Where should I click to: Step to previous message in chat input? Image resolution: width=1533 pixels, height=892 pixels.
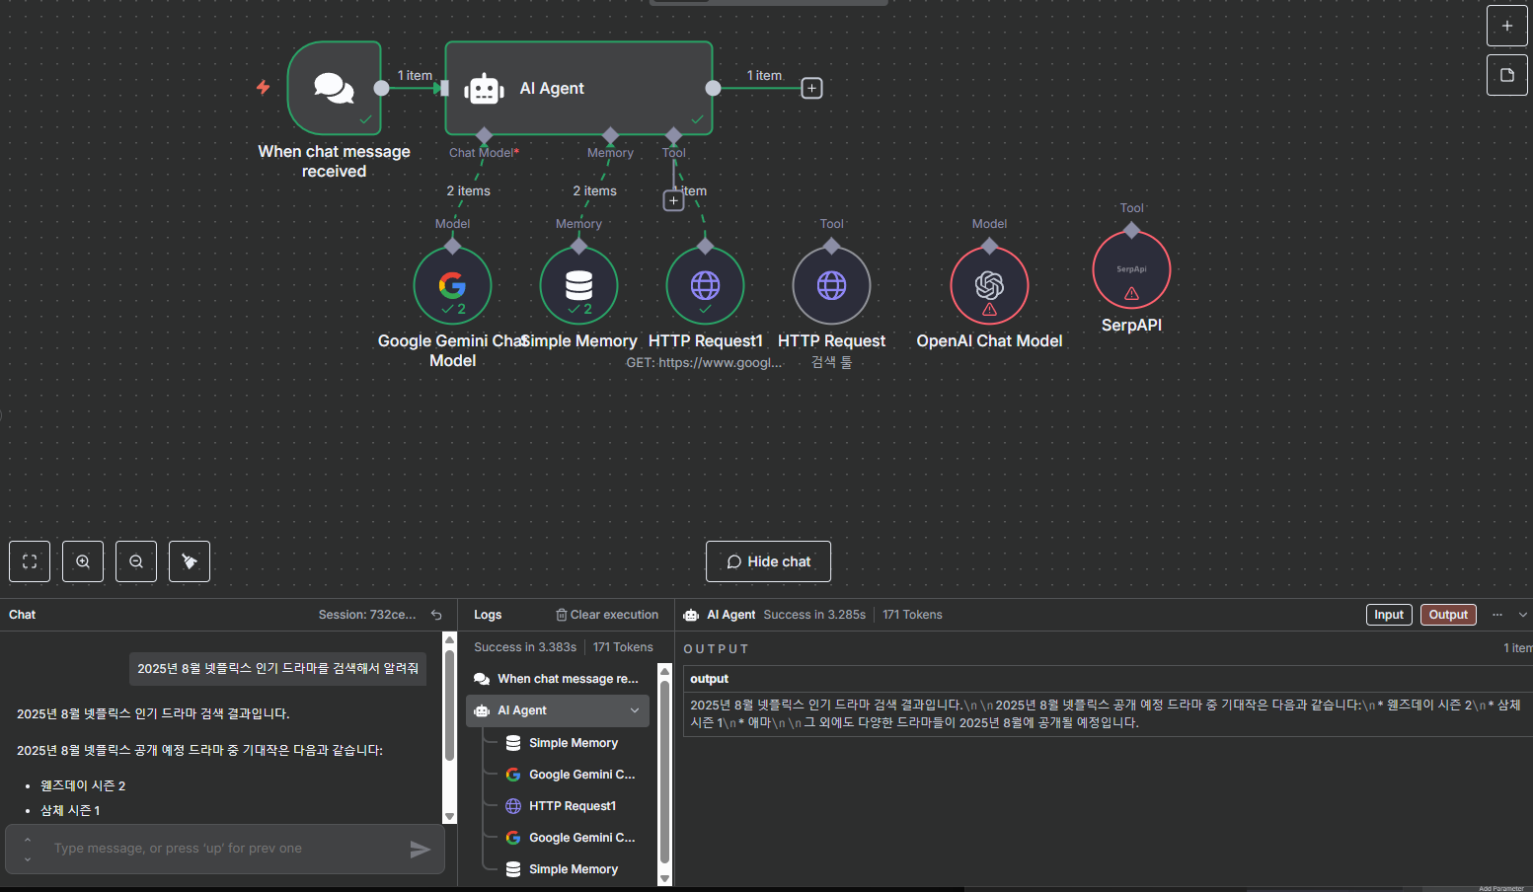coord(28,841)
